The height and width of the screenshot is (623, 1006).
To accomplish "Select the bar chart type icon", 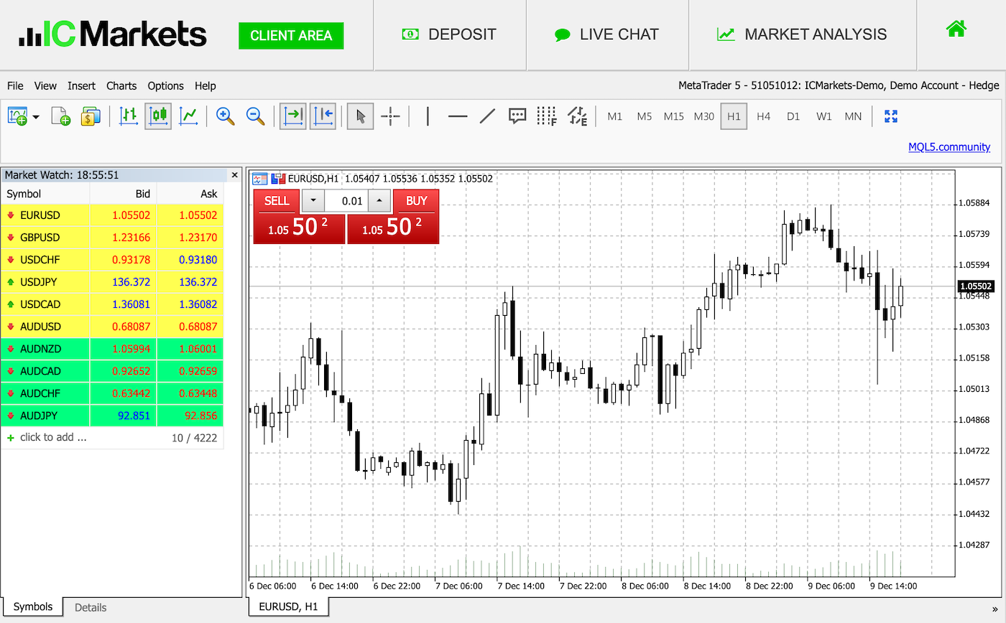I will 129,116.
